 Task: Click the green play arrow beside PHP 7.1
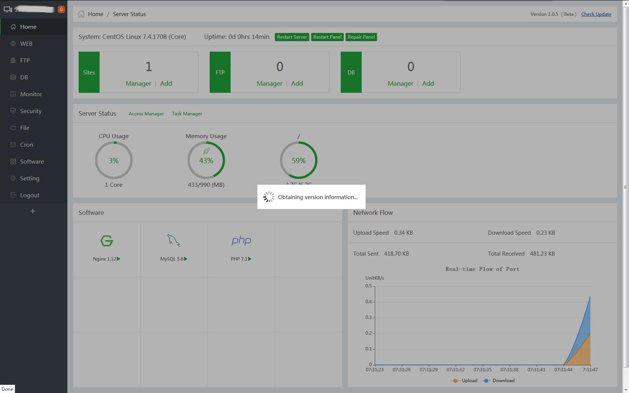pos(250,259)
